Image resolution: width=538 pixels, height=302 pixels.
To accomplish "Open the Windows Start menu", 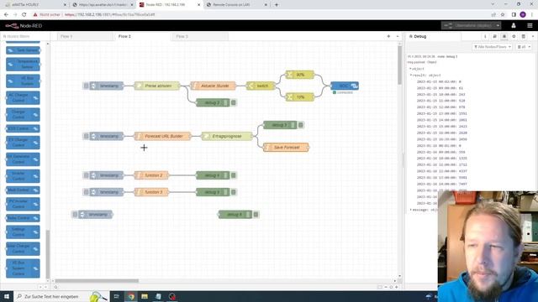I will tap(7, 296).
